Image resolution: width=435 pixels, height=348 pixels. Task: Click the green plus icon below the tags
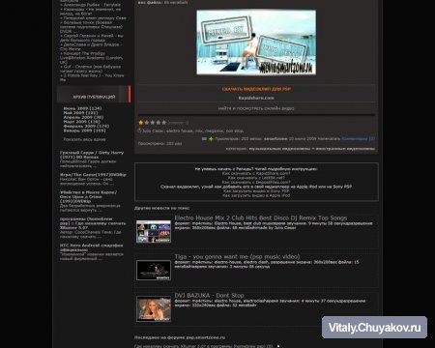(211, 139)
